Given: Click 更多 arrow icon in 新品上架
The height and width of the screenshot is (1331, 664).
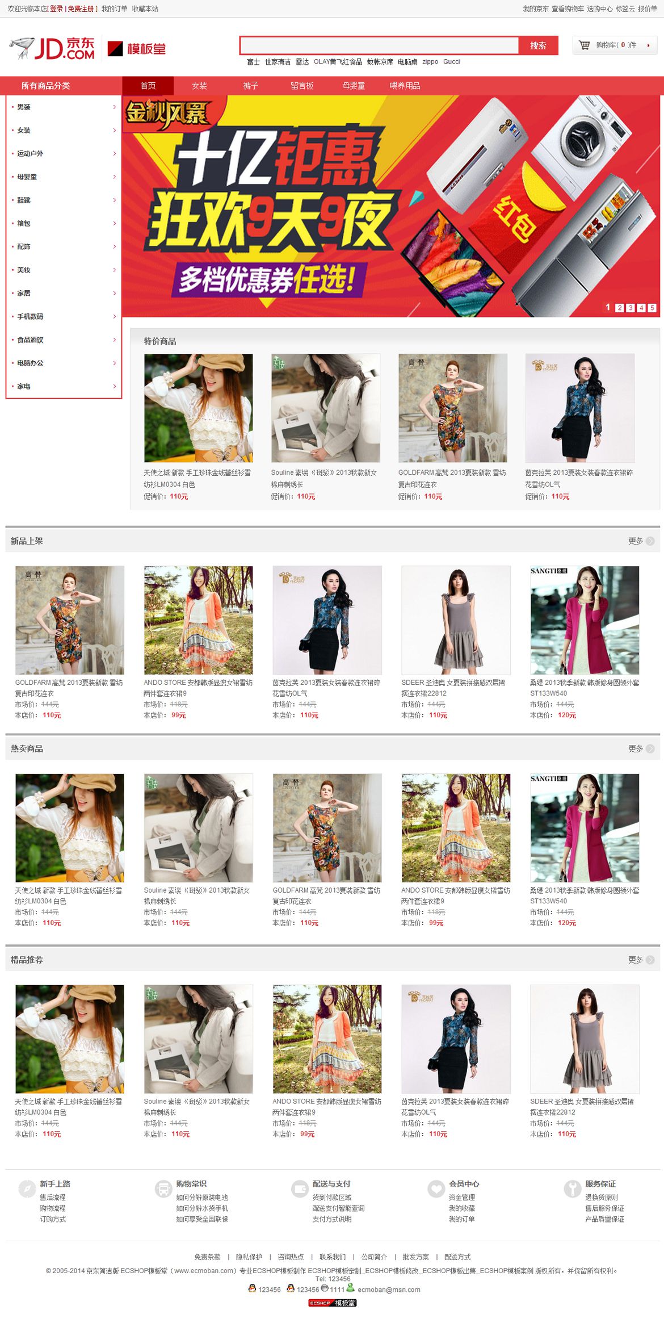Looking at the screenshot, I should click(x=650, y=541).
